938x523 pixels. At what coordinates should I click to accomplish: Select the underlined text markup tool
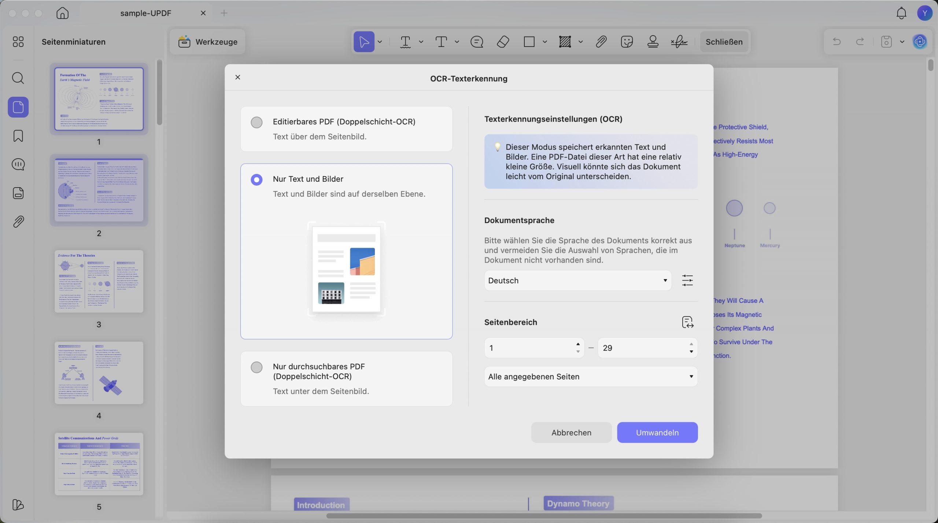tap(405, 42)
